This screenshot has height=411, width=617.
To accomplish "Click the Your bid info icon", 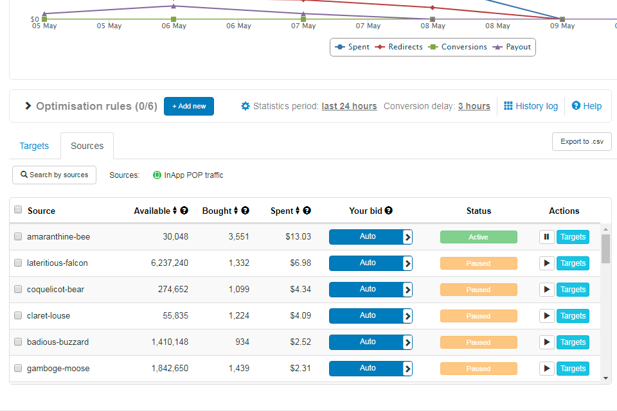I will [x=389, y=211].
